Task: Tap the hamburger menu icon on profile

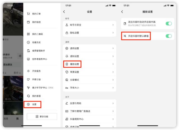Action: point(18,11)
